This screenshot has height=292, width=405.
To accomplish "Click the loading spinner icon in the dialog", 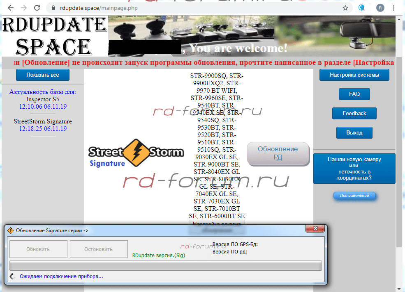I will tap(12, 276).
